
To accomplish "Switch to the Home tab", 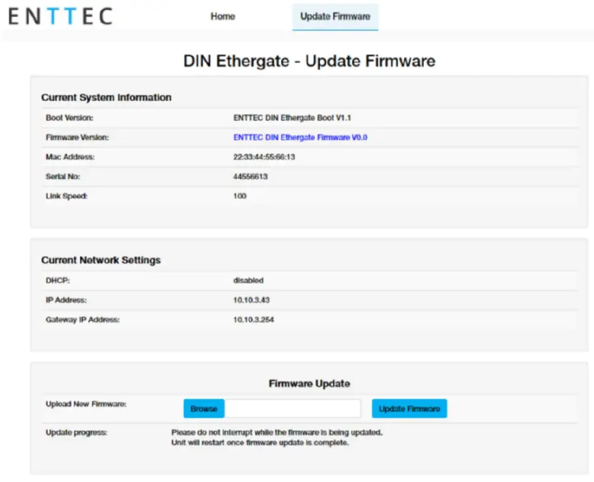I will click(x=223, y=17).
